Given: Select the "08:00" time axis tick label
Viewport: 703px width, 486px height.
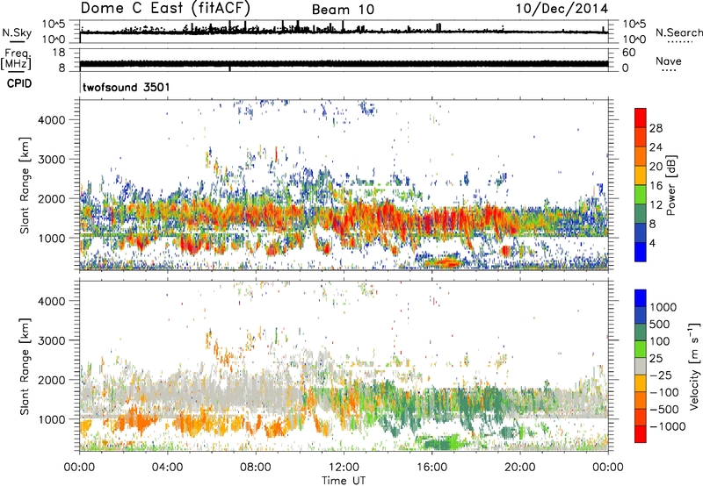Looking at the screenshot, I should coord(256,468).
